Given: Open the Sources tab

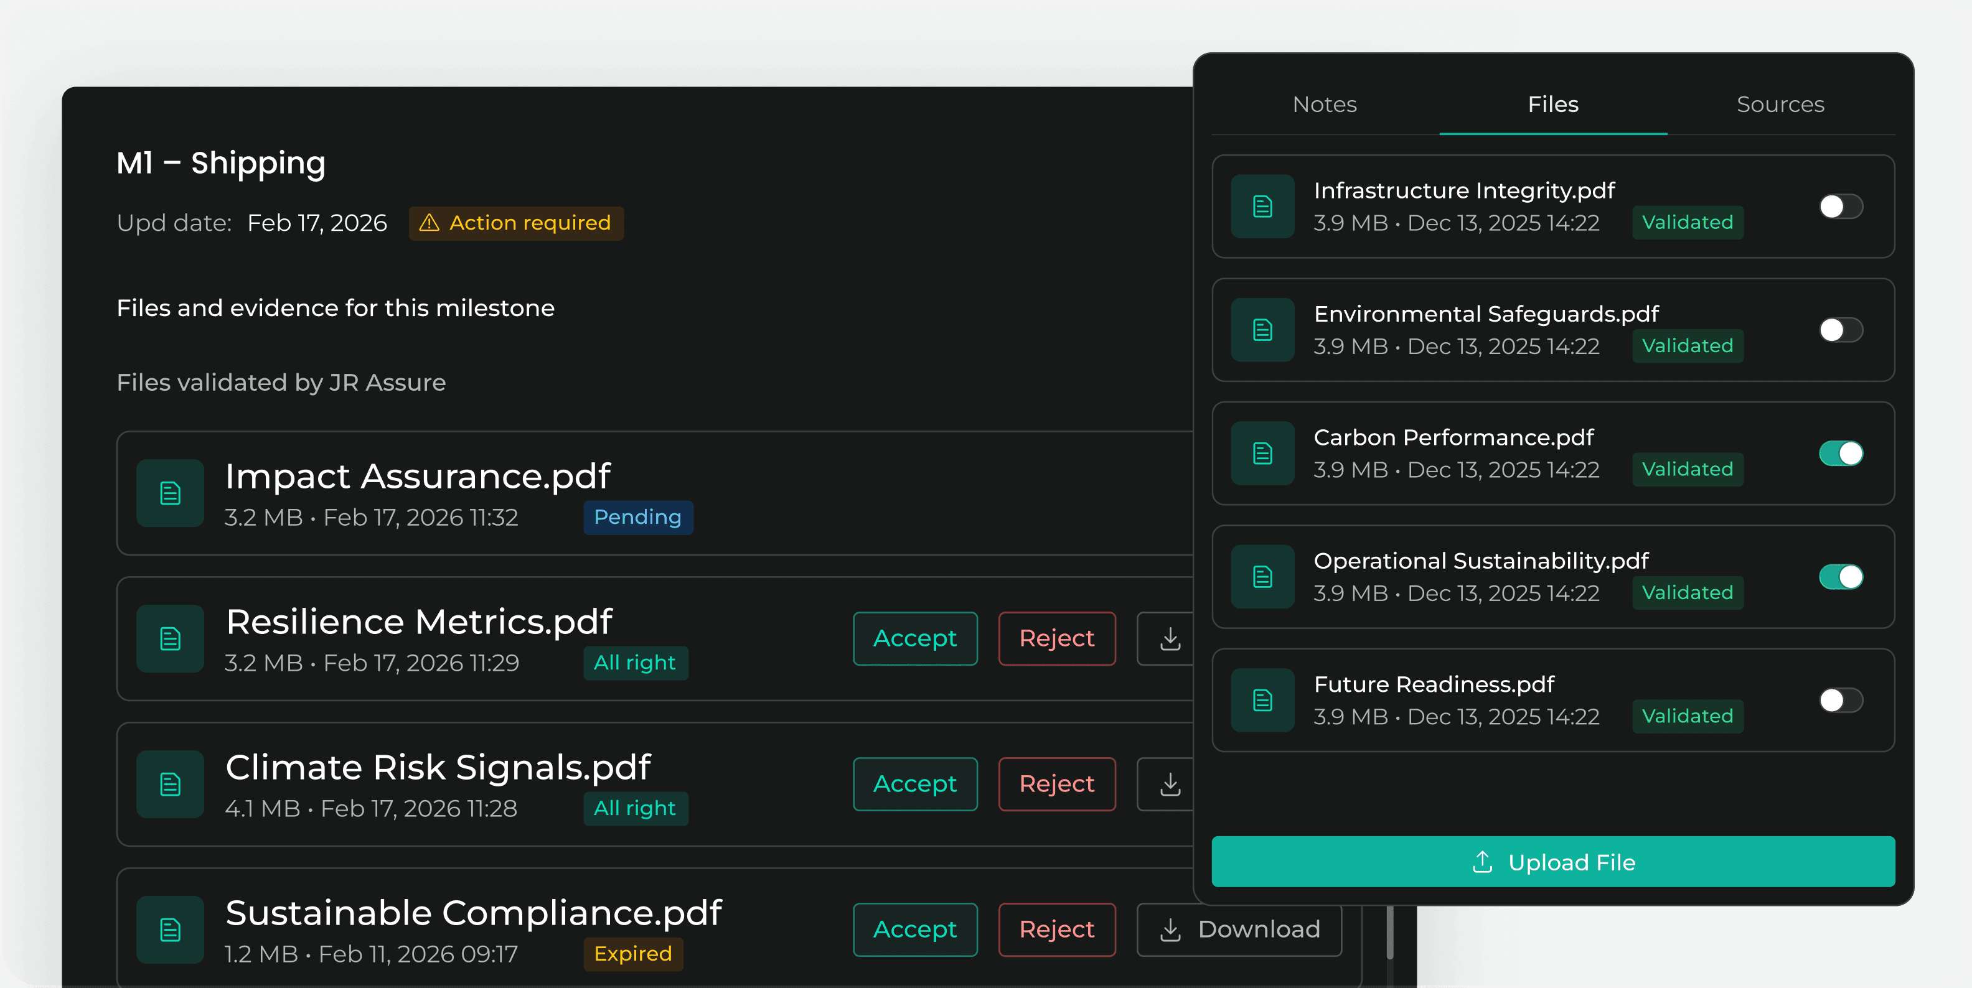Looking at the screenshot, I should click(x=1780, y=104).
